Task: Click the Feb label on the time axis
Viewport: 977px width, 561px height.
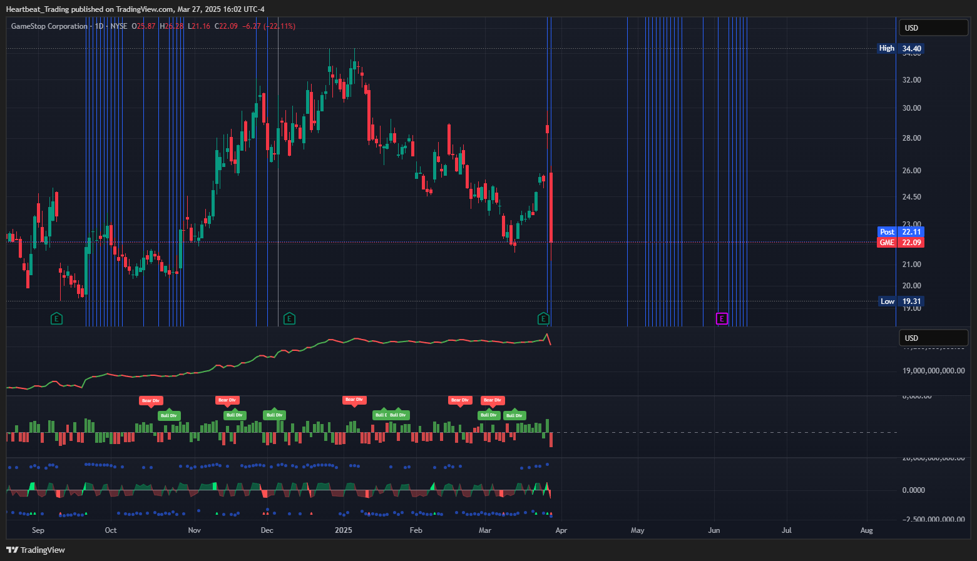Action: click(x=416, y=530)
